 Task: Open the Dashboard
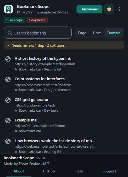pos(89,9)
